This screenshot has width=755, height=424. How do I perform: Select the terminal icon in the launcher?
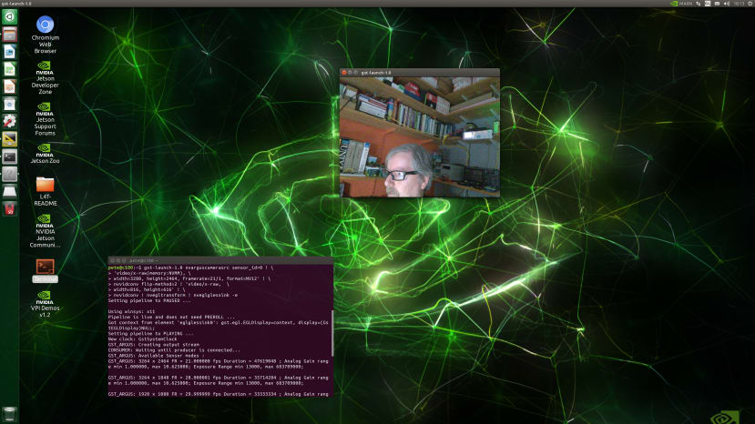pyautogui.click(x=9, y=156)
